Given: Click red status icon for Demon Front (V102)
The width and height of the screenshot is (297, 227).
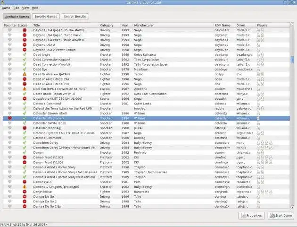Looking at the screenshot, I should tap(25, 157).
